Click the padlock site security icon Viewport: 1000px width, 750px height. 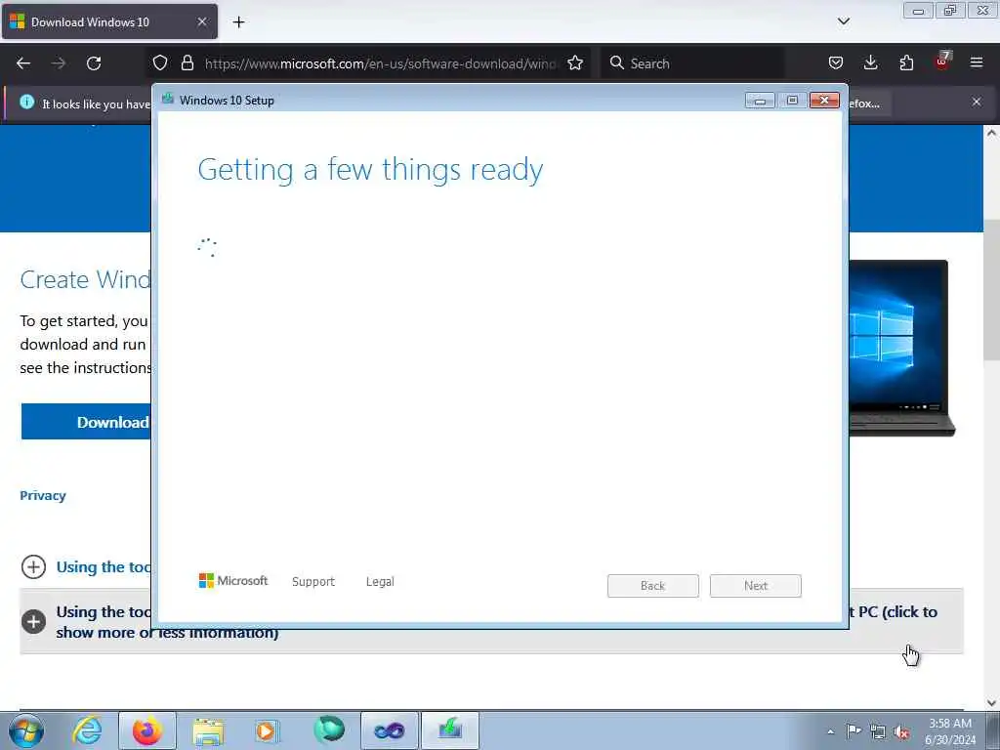(x=187, y=63)
